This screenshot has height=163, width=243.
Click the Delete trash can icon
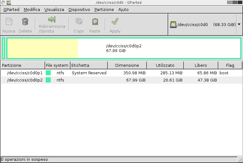coord(25,22)
